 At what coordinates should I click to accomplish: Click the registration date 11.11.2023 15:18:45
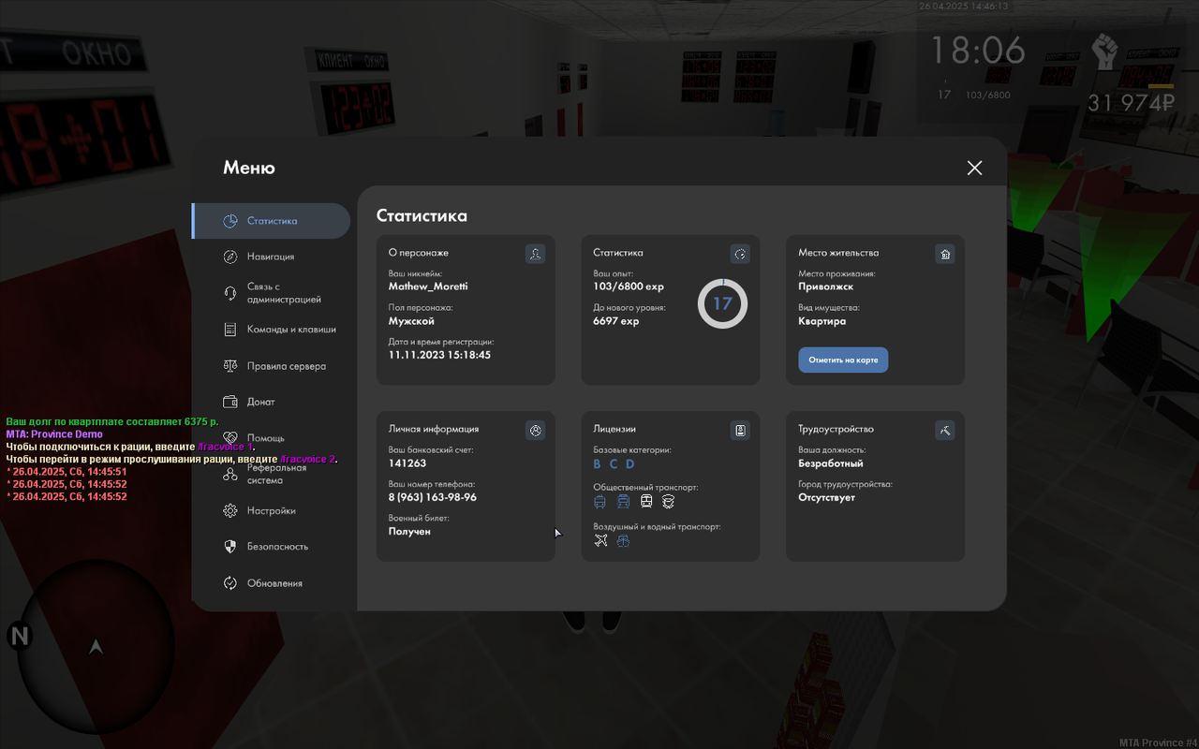tap(439, 355)
